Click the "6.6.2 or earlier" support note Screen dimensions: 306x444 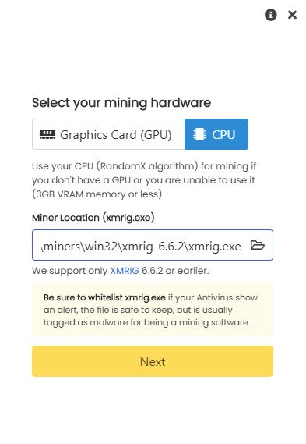(175, 271)
